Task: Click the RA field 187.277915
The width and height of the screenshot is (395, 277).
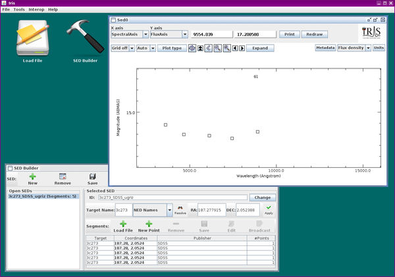Action: [x=211, y=210]
